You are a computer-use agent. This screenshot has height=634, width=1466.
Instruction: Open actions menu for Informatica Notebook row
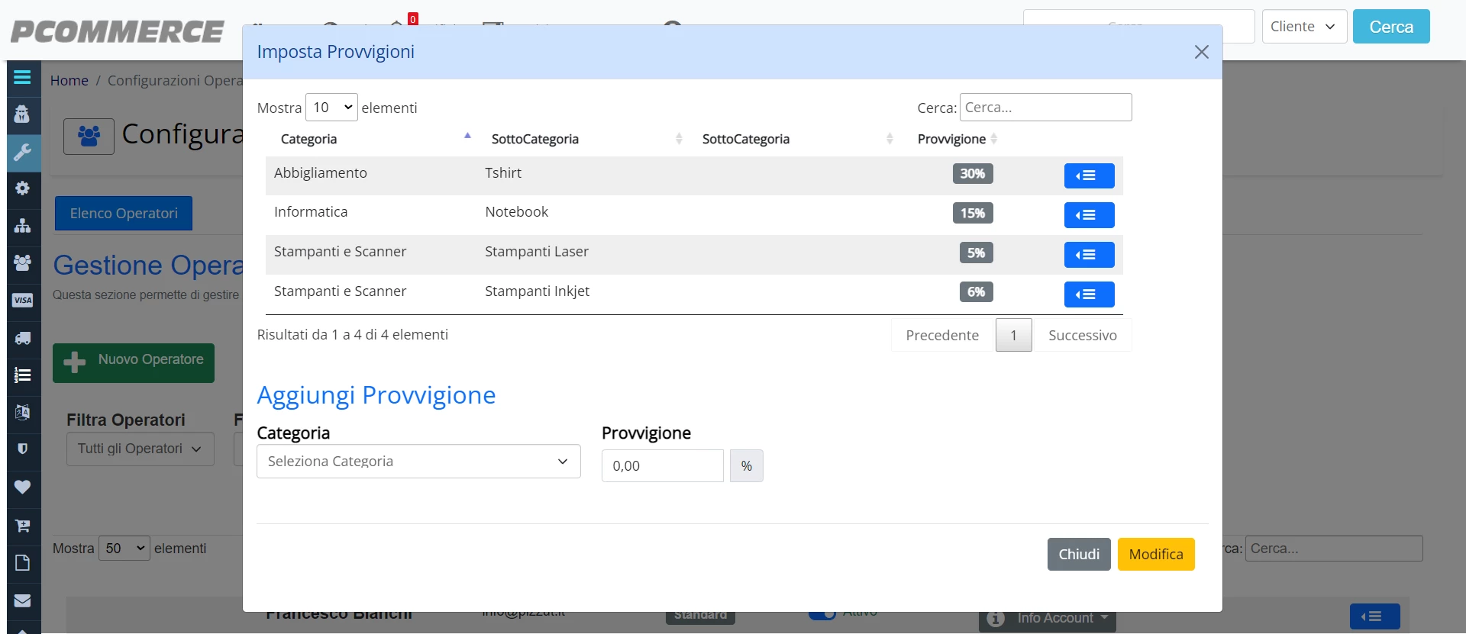pyautogui.click(x=1089, y=215)
